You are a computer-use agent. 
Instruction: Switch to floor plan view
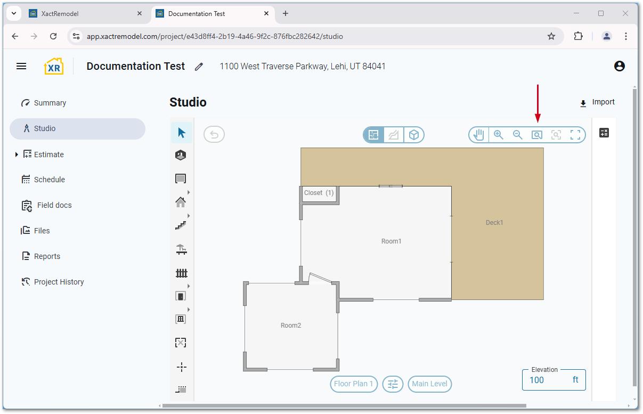coord(373,135)
